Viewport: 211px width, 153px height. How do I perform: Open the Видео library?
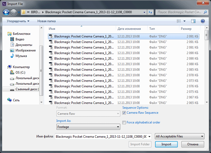coord(20,39)
